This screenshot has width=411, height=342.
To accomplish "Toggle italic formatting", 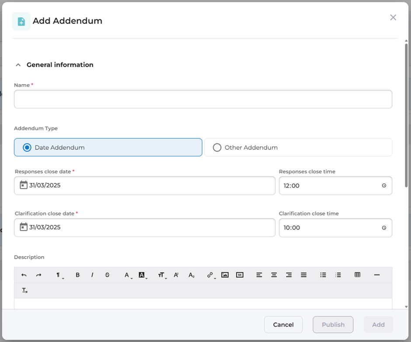I will click(x=92, y=275).
